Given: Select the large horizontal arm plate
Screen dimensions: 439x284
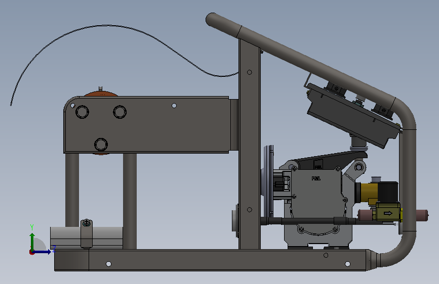Looking at the screenshot, I should [147, 125].
